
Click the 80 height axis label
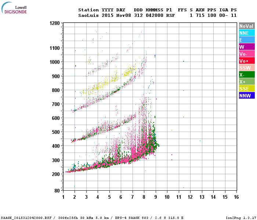[x=57, y=191]
